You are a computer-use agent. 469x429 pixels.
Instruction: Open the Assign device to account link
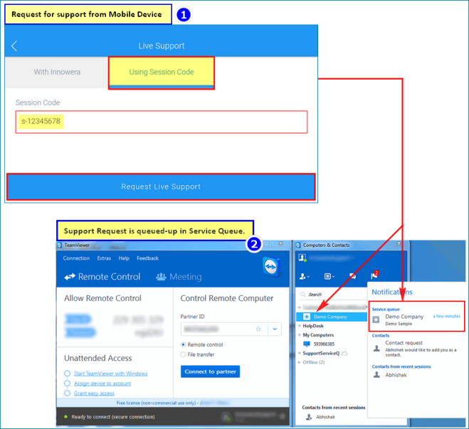pyautogui.click(x=102, y=383)
